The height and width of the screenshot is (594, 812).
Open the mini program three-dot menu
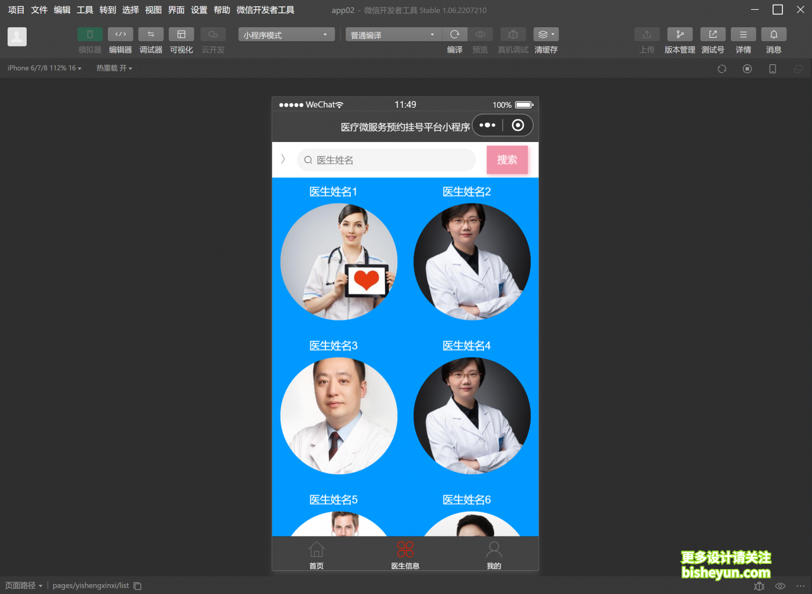[x=488, y=125]
